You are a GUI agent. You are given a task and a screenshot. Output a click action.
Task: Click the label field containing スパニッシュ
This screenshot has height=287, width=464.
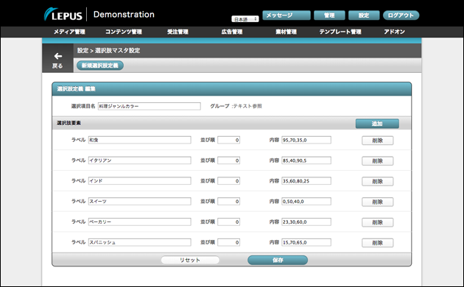pos(140,242)
